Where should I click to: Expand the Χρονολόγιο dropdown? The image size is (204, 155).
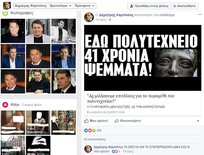pos(60,6)
